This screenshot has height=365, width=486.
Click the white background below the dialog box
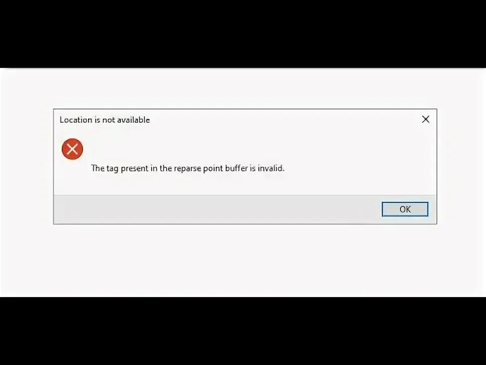tap(243, 260)
